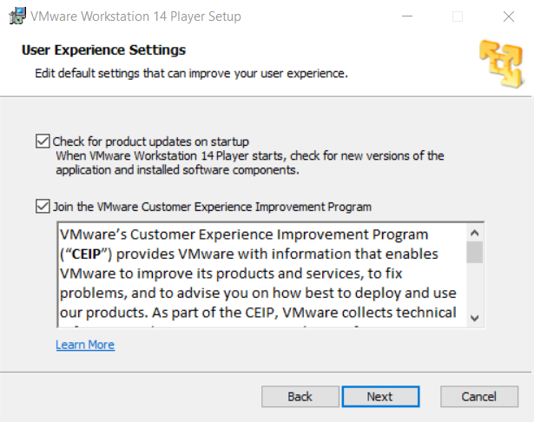Screen dimensions: 534x422
Task: Open the Learn More link
Action: [85, 345]
